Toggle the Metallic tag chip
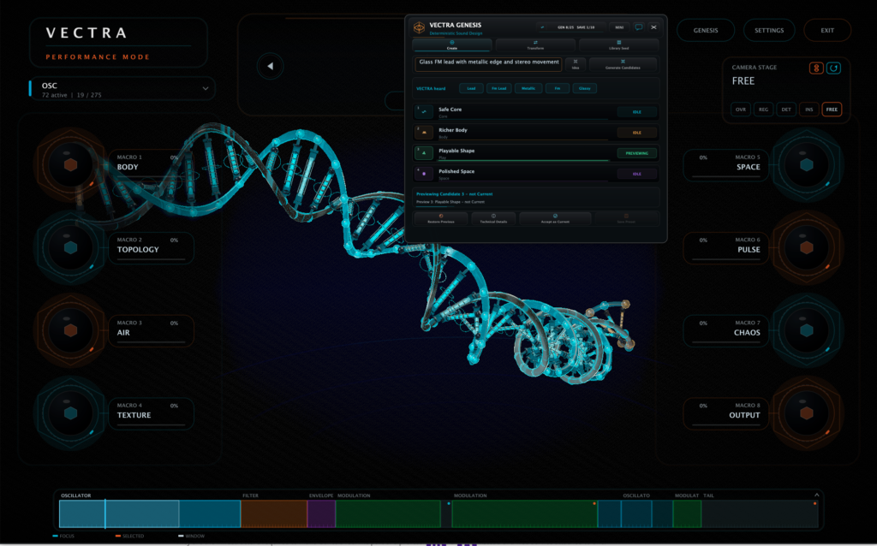Image resolution: width=877 pixels, height=546 pixels. tap(528, 88)
